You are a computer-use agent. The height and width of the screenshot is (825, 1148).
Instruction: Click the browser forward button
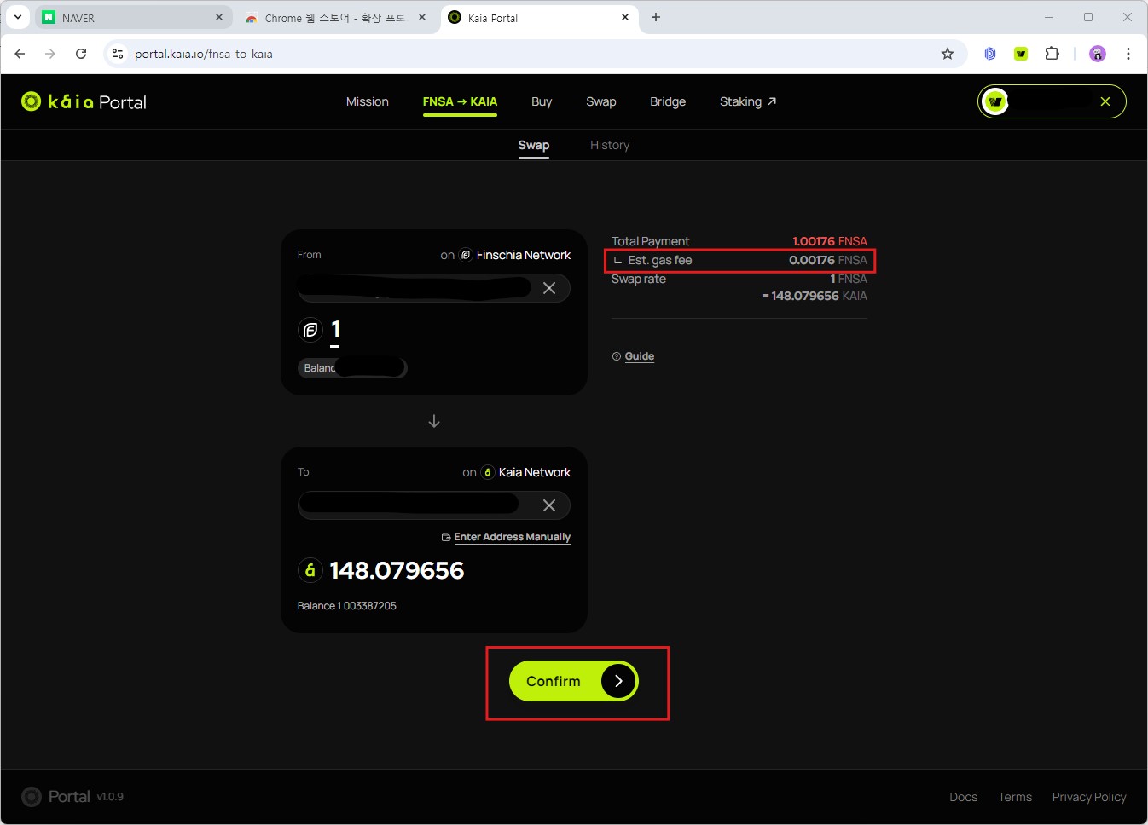(x=50, y=54)
